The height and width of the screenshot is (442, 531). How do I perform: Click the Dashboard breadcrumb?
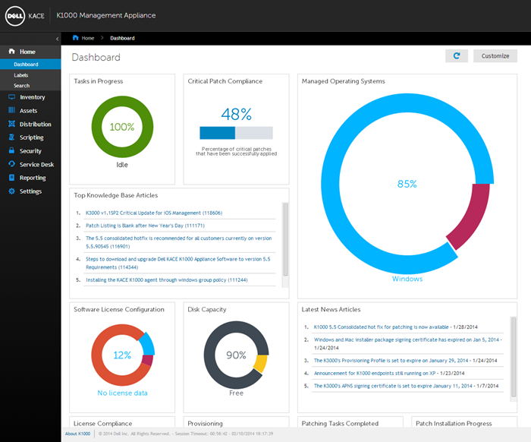122,38
